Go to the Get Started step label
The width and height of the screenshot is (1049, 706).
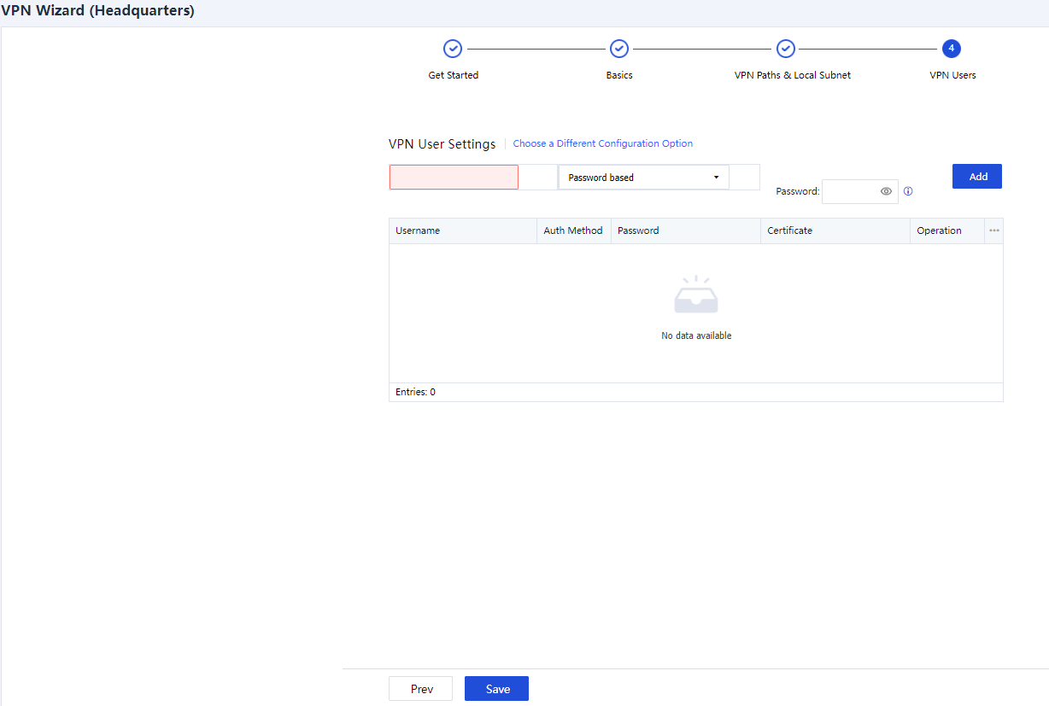(453, 75)
